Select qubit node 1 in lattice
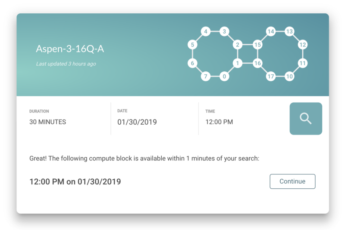Screen dimensions: 345x230 point(237,64)
